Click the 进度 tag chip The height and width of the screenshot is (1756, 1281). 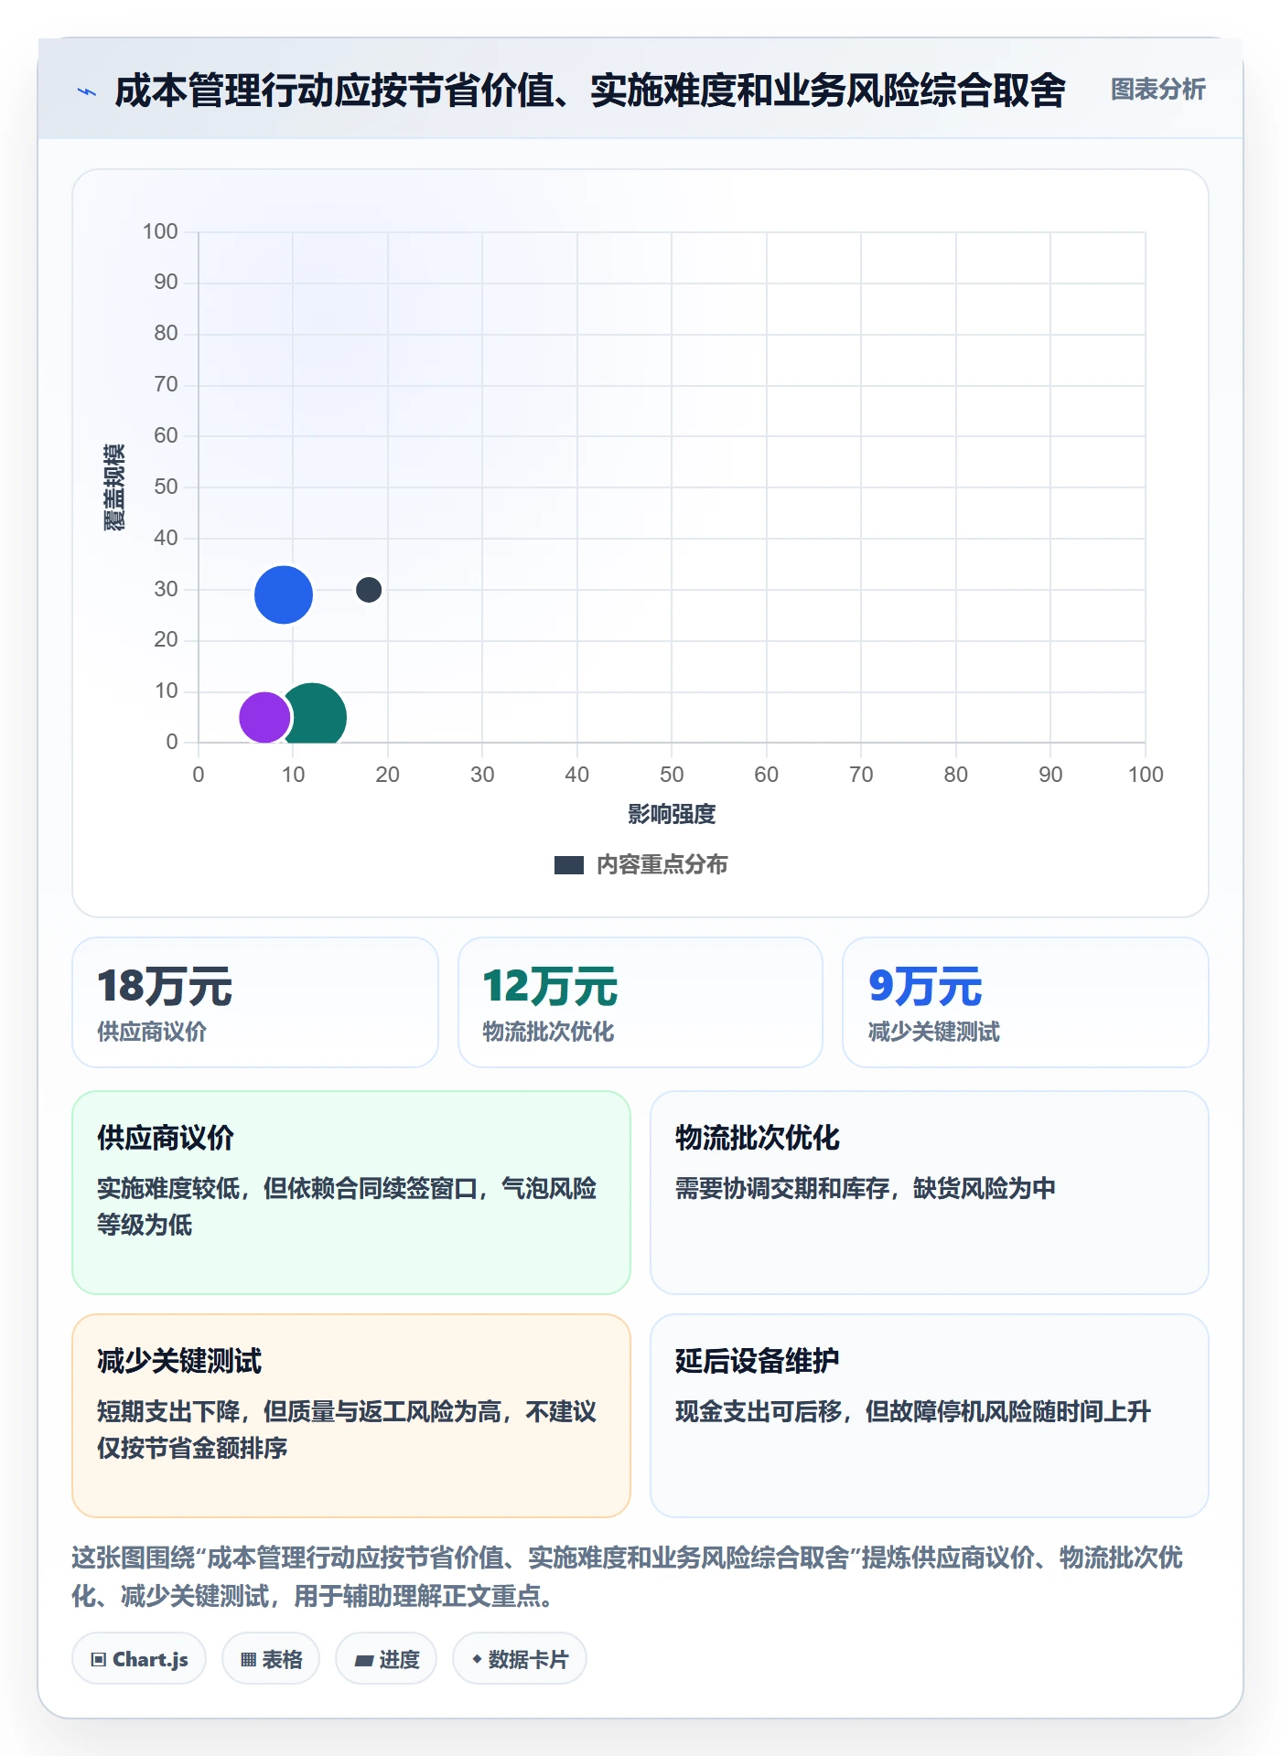click(386, 1659)
